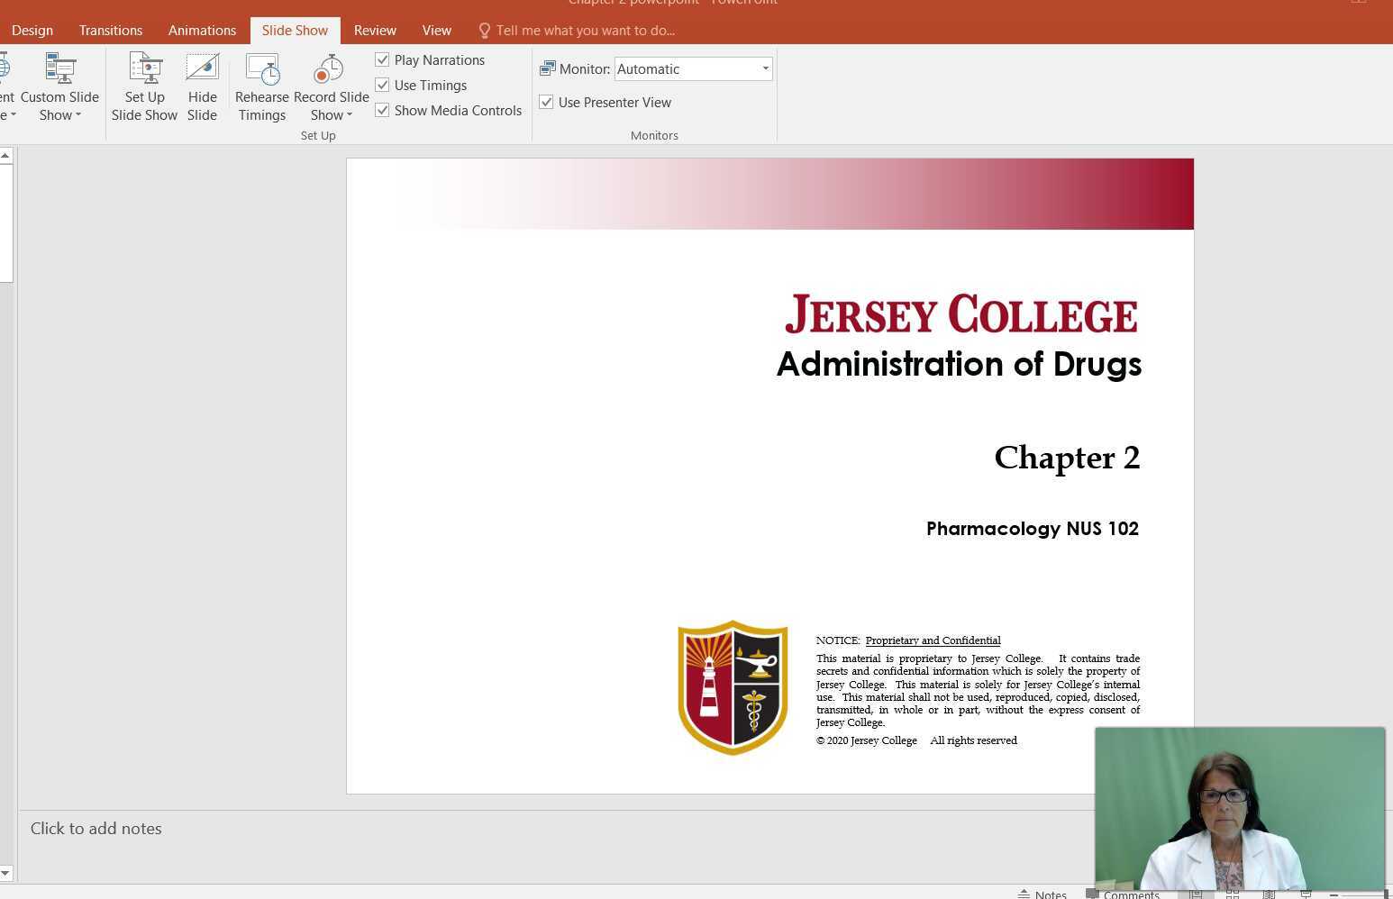
Task: Show the Comments pane
Action: pyautogui.click(x=1124, y=893)
